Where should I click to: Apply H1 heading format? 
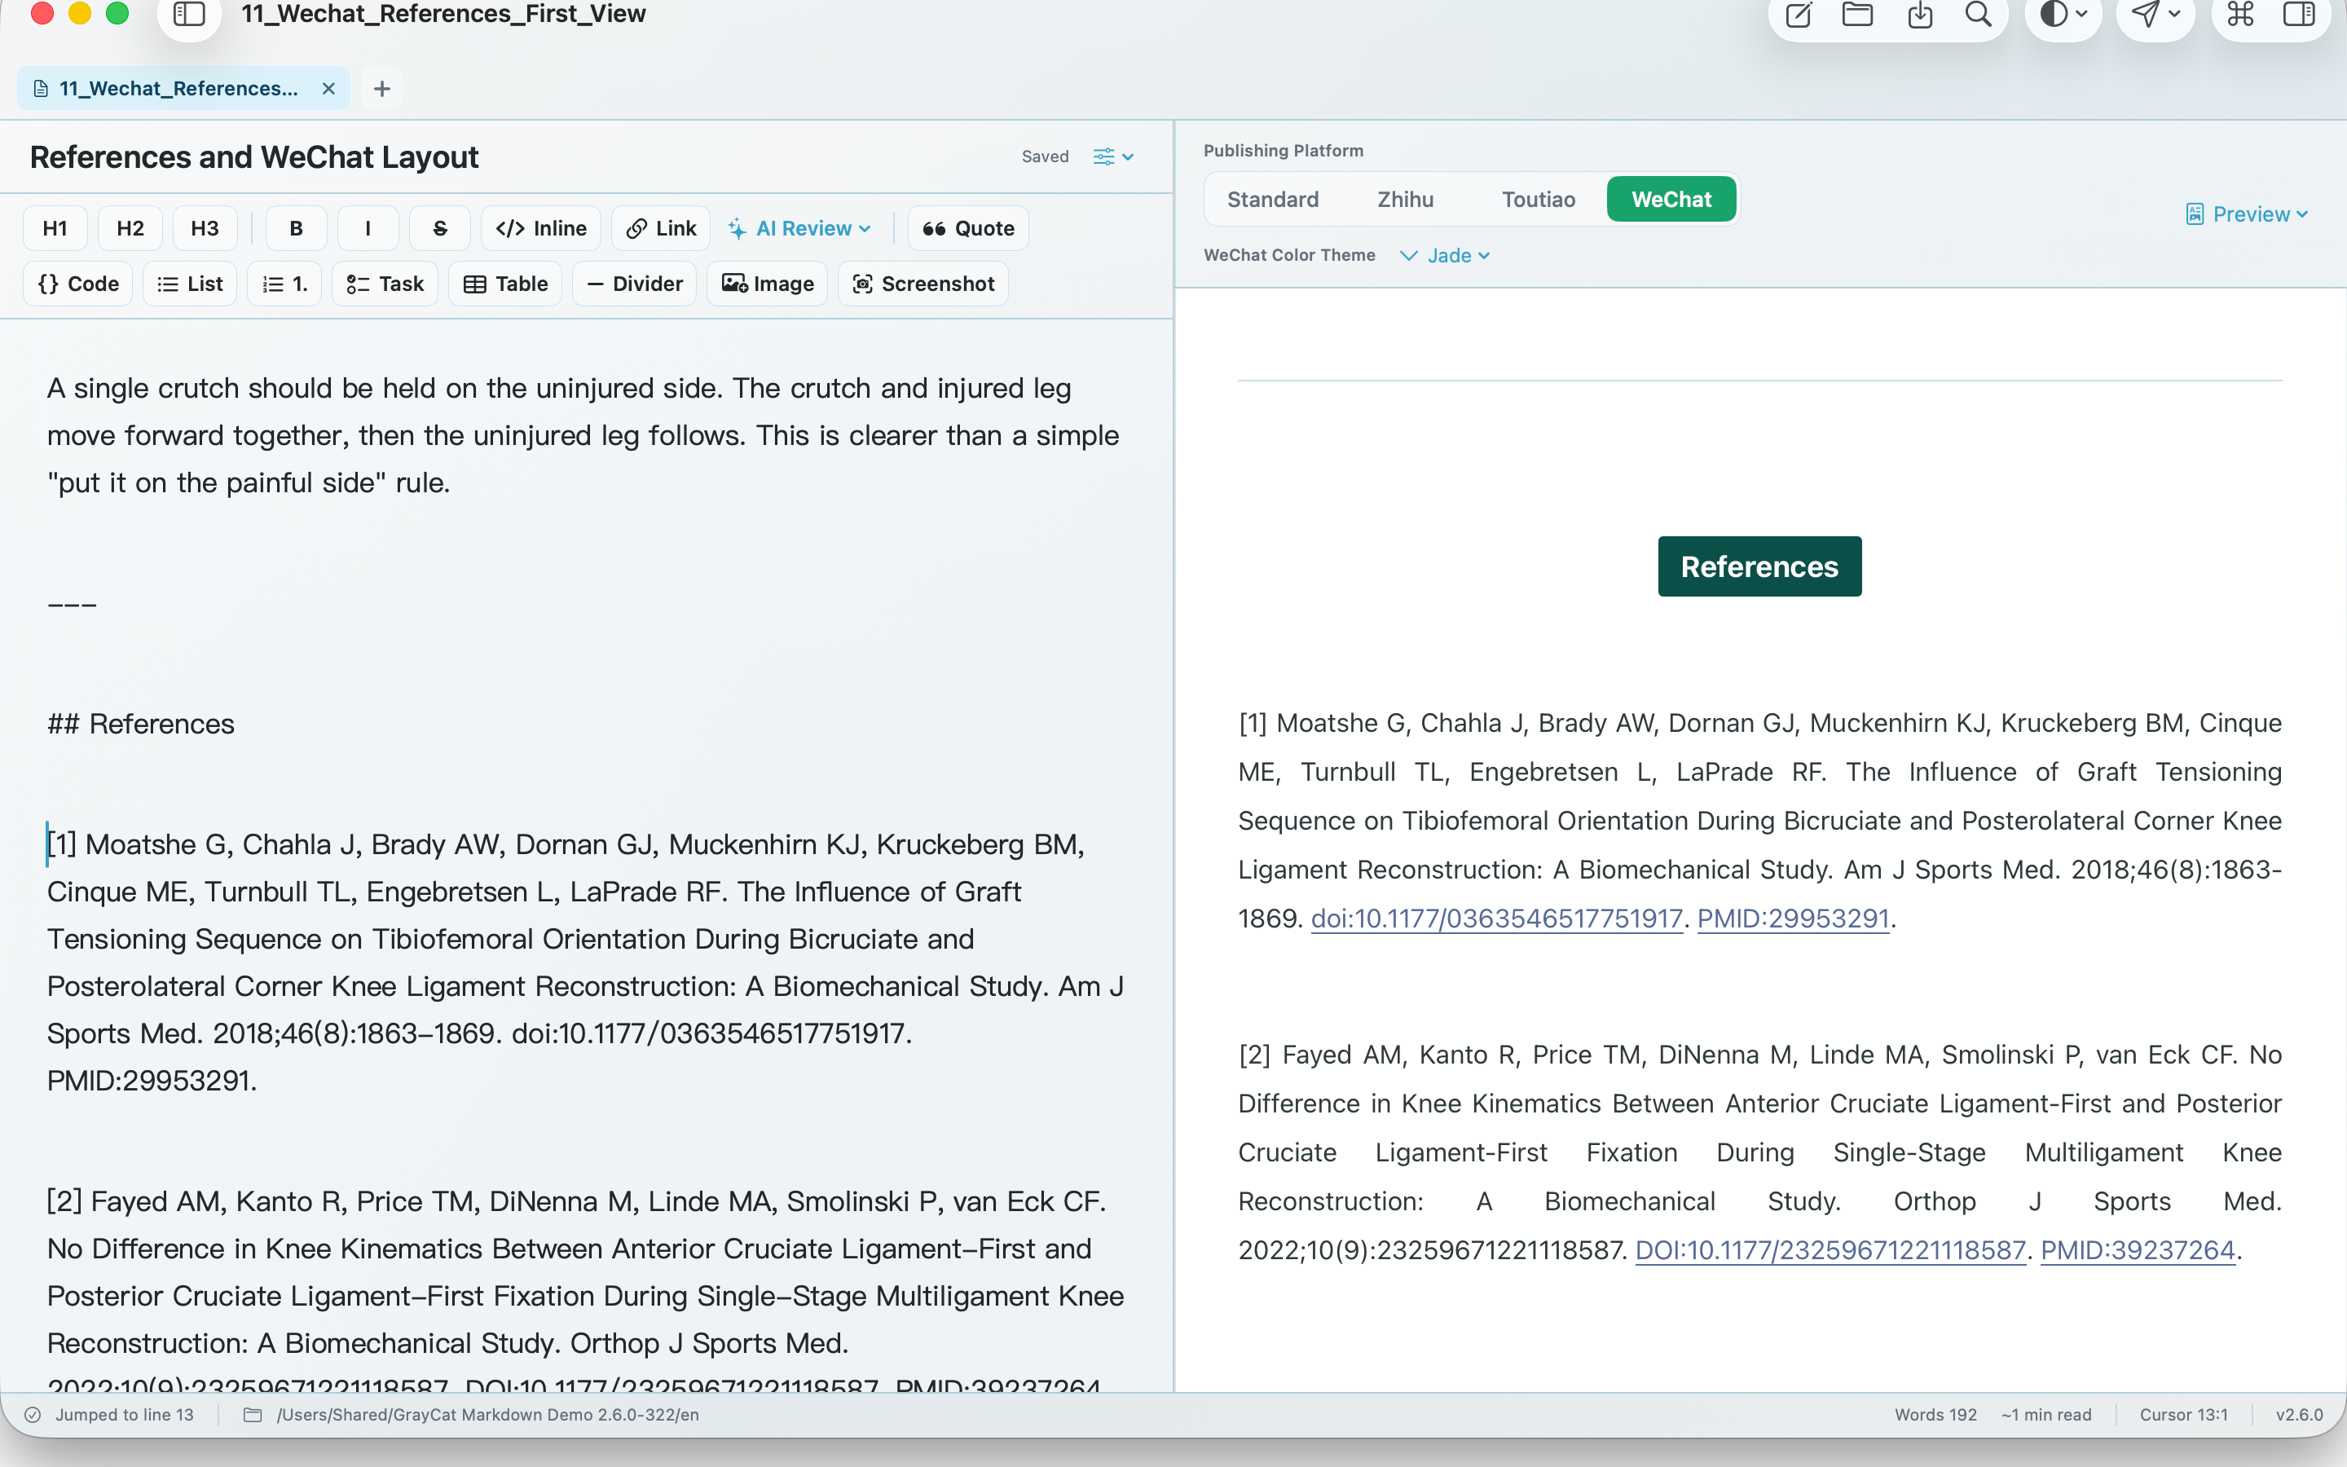coord(55,228)
